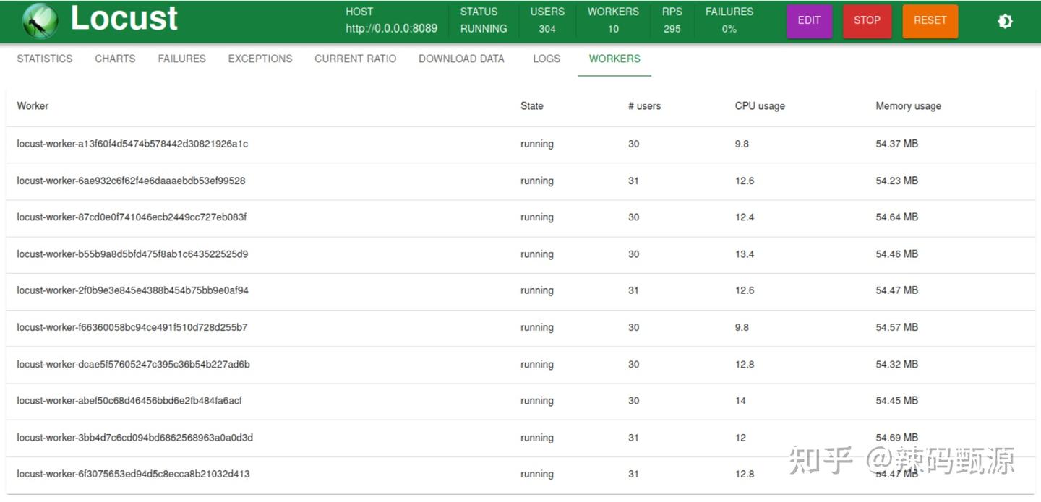Click the Locust logo icon
Screen dimensions: 1041x502
[x=40, y=21]
